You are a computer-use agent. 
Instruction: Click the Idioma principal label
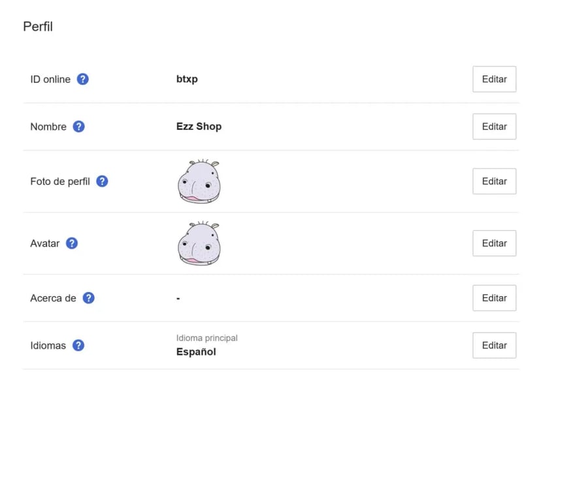207,338
